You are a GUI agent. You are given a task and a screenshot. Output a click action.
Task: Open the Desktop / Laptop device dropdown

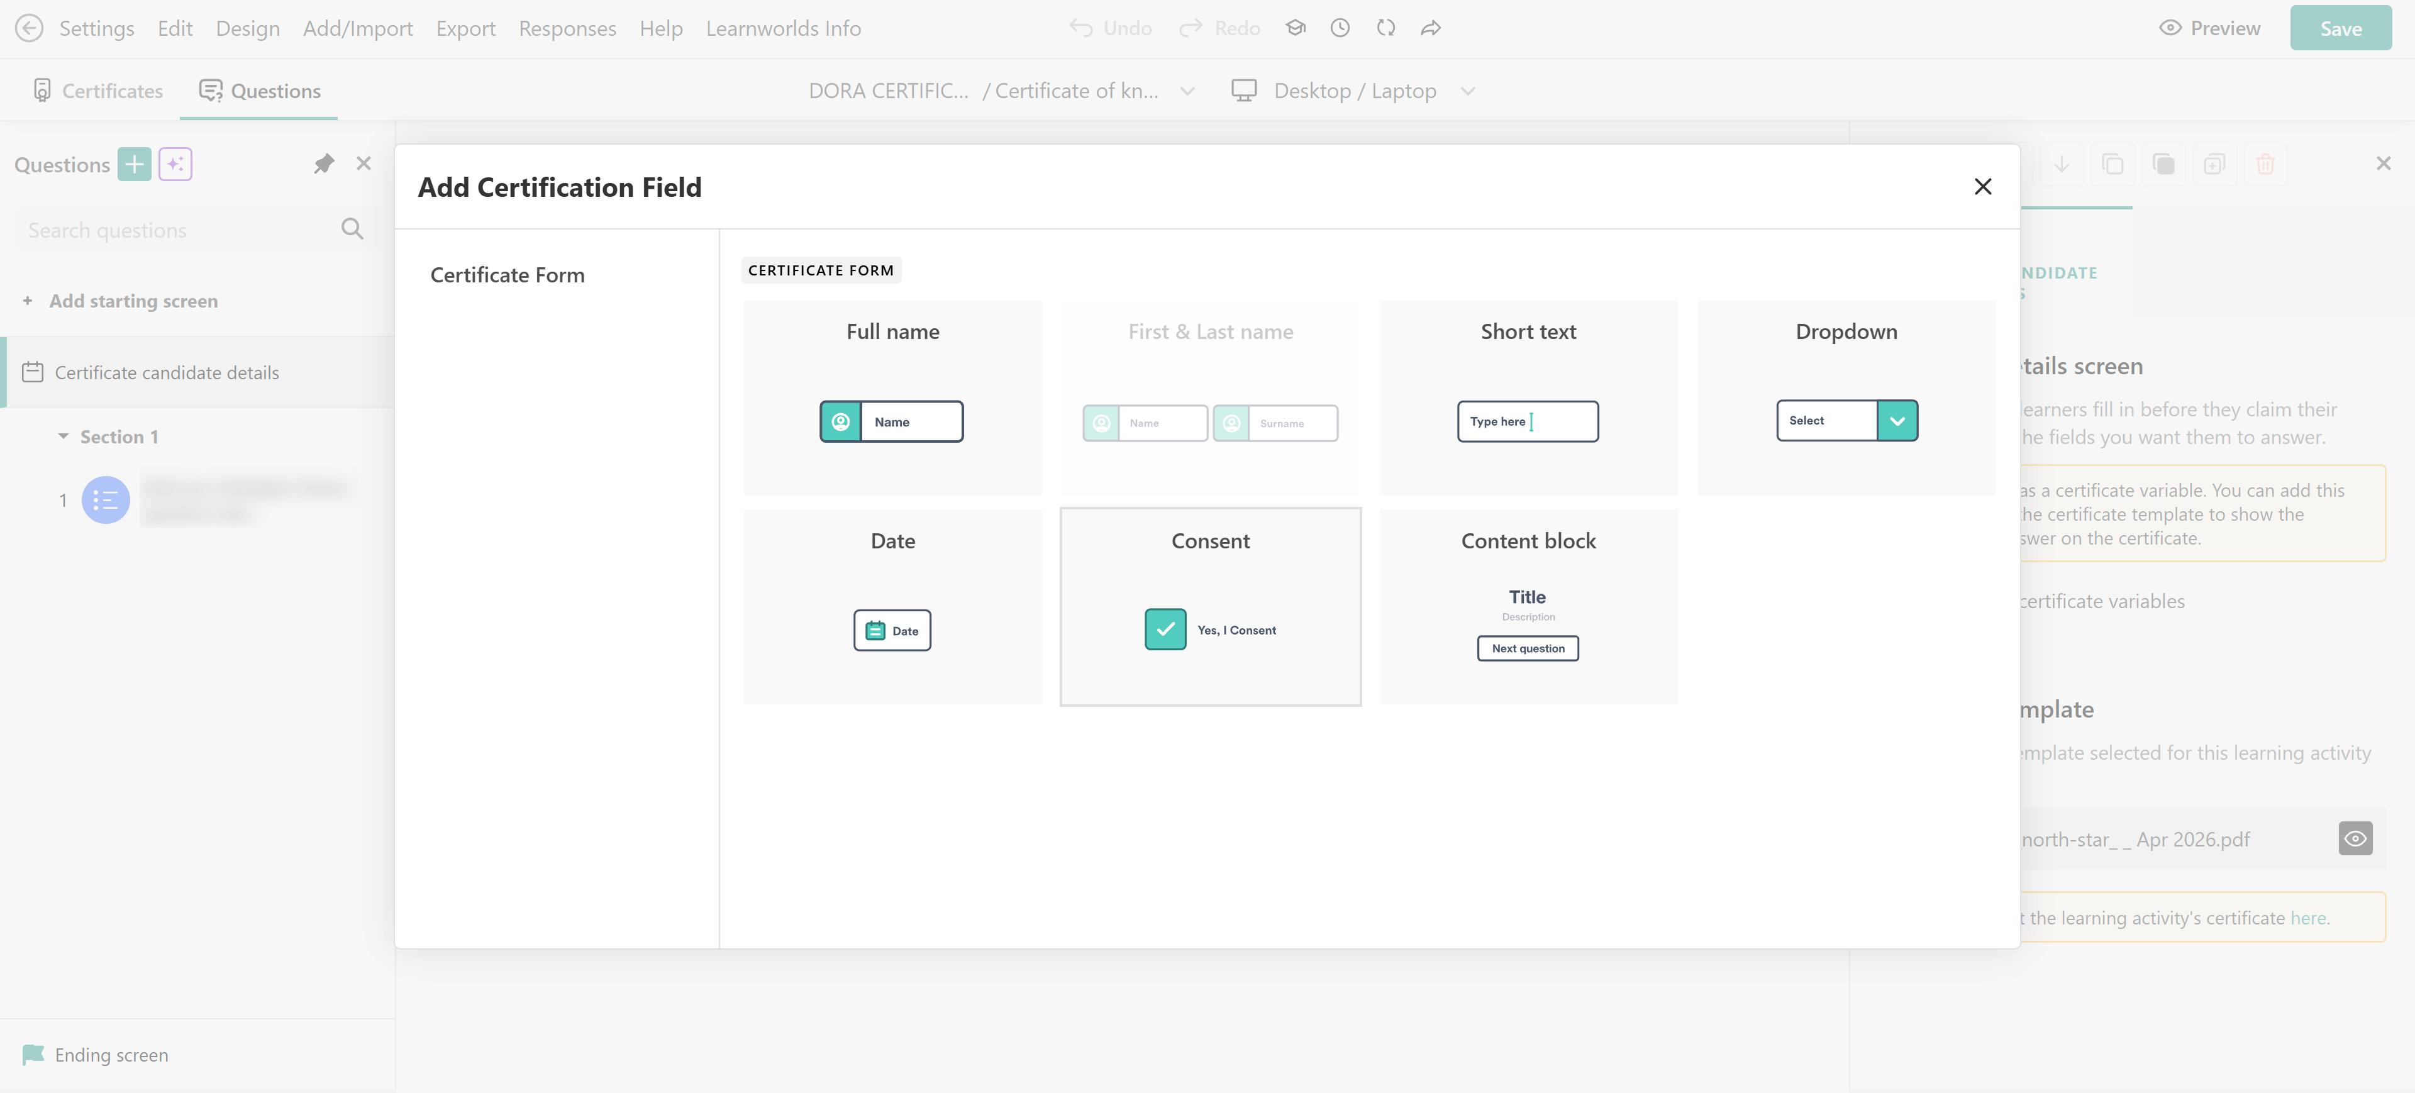[x=1353, y=91]
